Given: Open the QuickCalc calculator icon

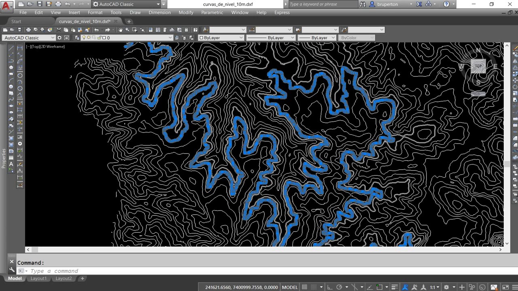Looking at the screenshot, I should (x=187, y=30).
